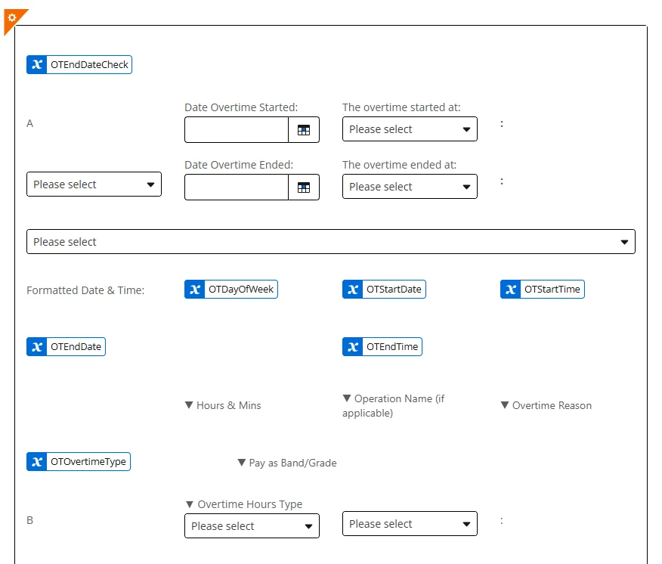The height and width of the screenshot is (564, 662).
Task: Click the 'Date Overtime Ended:' label
Action: point(239,165)
